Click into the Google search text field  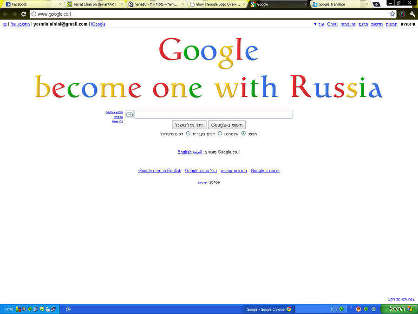(213, 114)
